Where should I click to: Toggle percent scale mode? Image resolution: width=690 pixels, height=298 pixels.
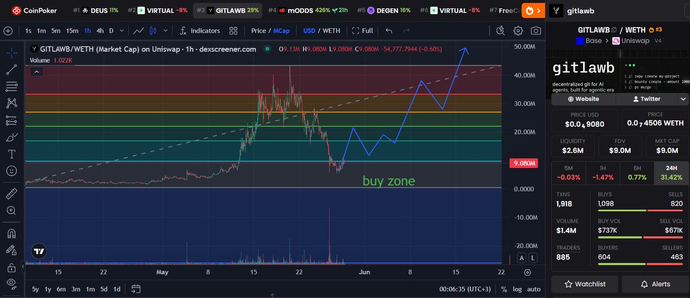point(504,289)
